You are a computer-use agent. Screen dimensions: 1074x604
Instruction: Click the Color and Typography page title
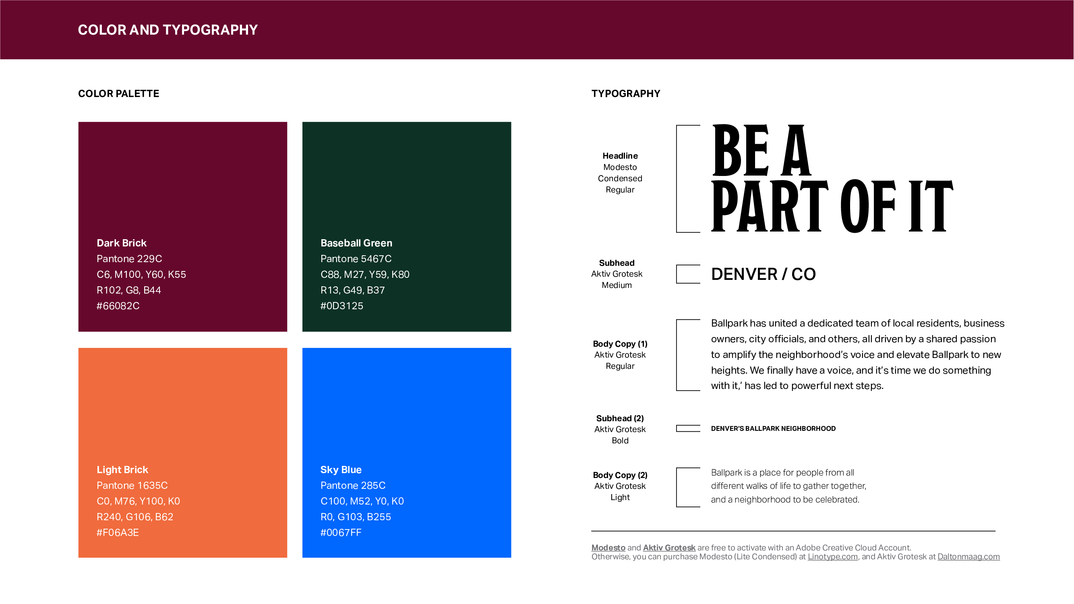click(x=168, y=30)
